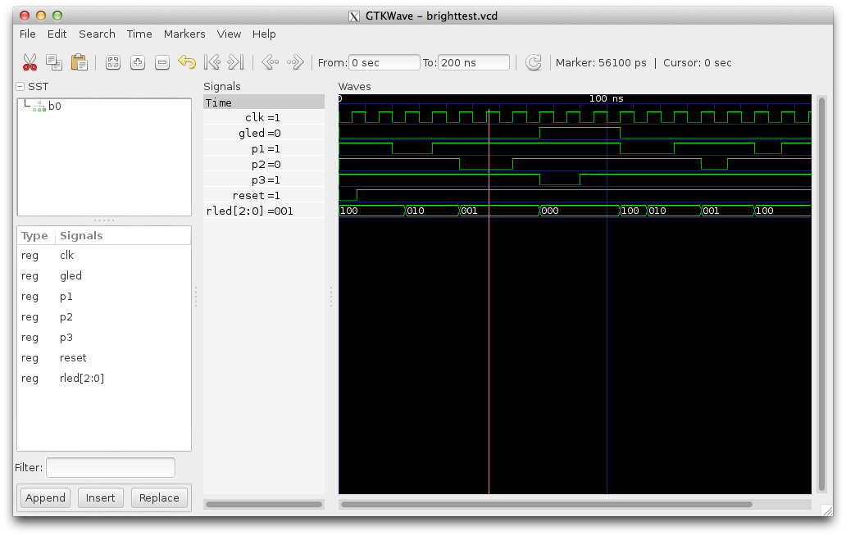Find next edge arrow icon
The height and width of the screenshot is (536, 846).
tap(295, 62)
